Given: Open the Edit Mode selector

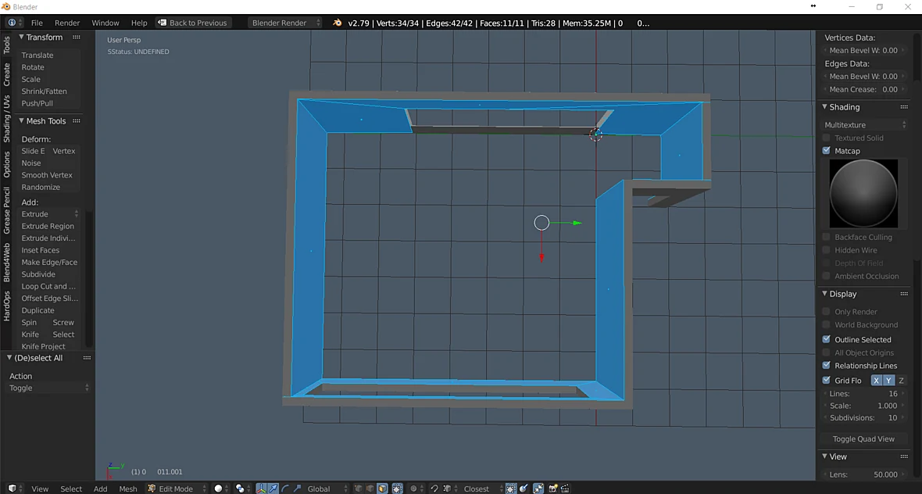Looking at the screenshot, I should pos(177,488).
